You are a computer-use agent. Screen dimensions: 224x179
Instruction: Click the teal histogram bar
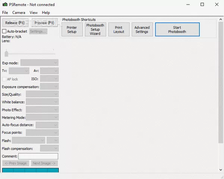click(31, 170)
